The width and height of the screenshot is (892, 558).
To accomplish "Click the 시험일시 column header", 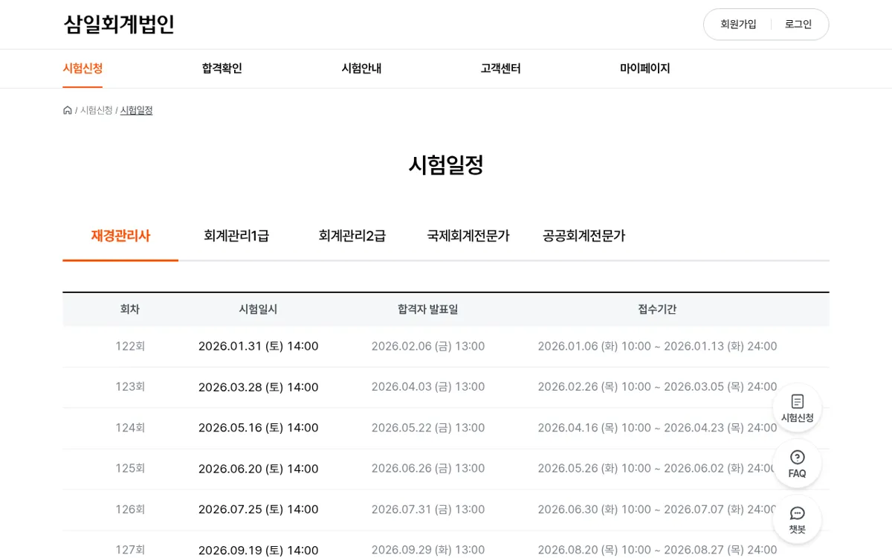I will tap(258, 310).
